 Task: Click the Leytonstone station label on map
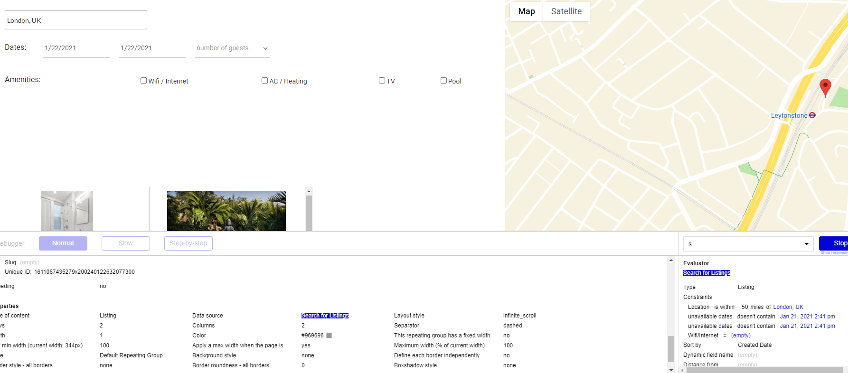coord(789,115)
